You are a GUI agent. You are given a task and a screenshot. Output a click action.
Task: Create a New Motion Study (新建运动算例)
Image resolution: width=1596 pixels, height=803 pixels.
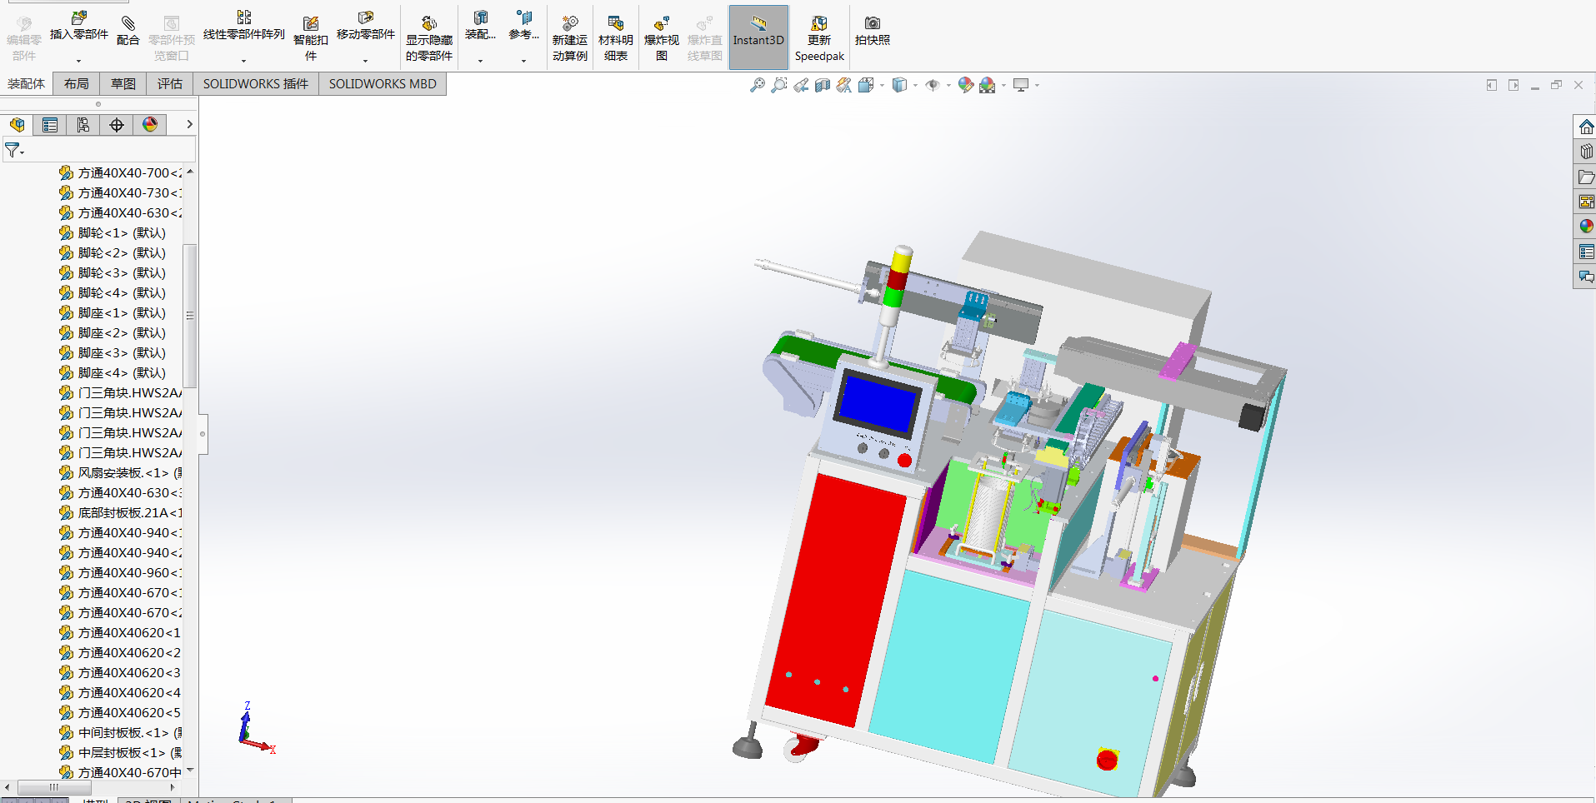click(570, 37)
